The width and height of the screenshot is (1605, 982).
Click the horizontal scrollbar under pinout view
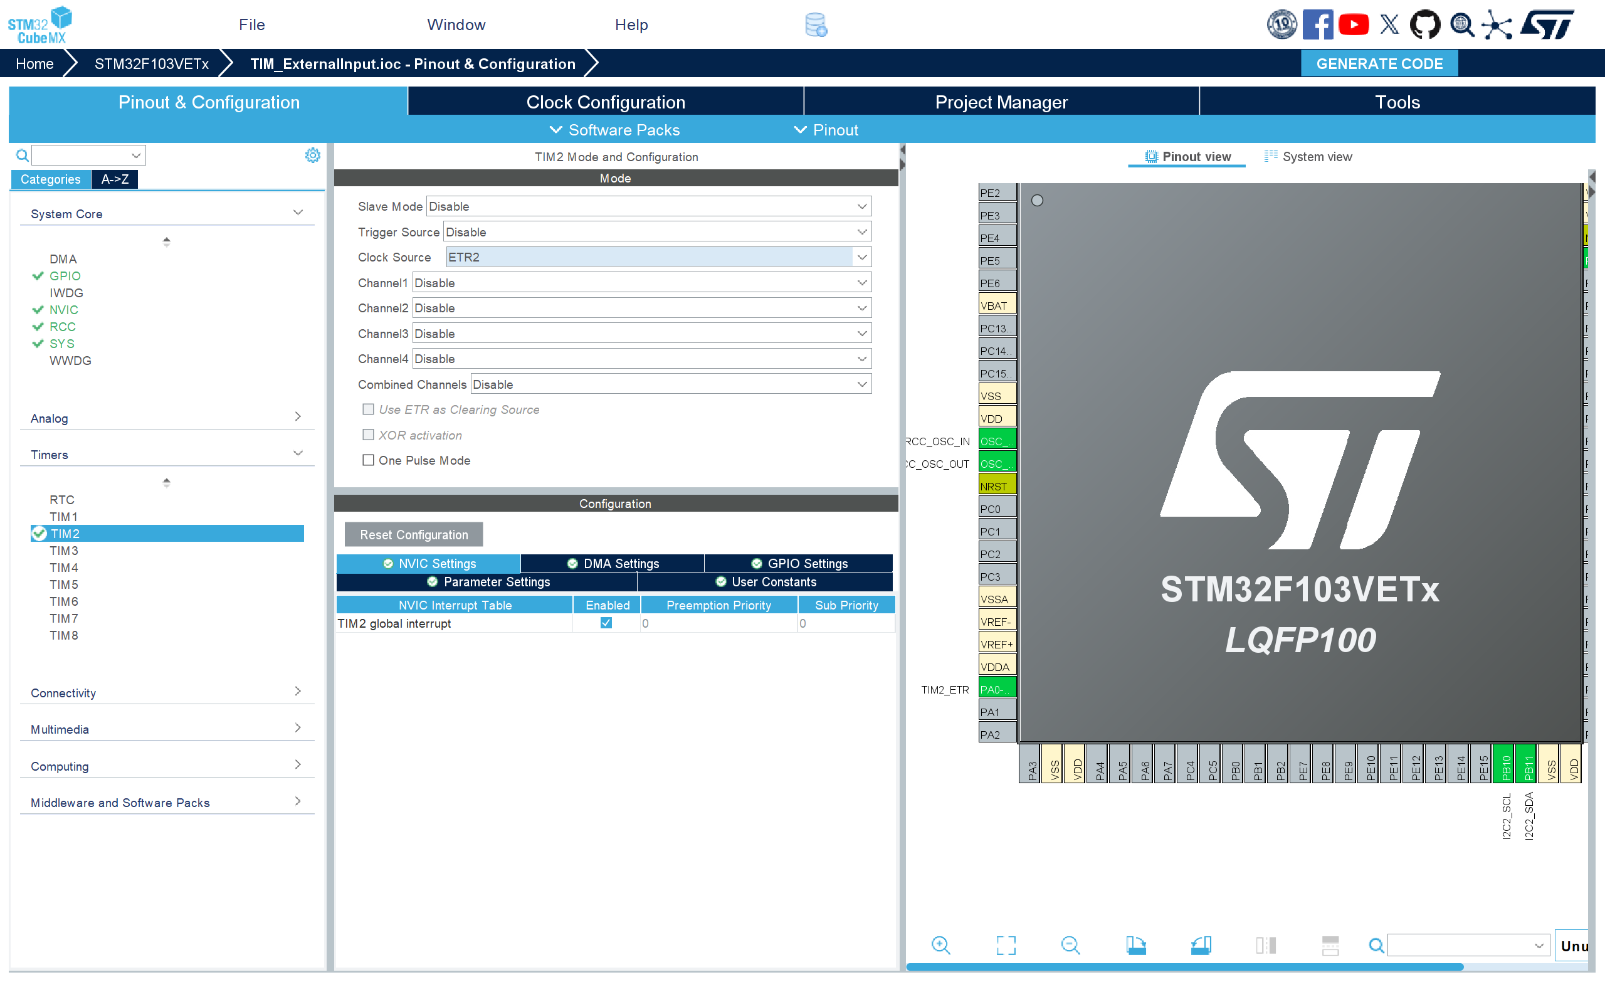1184,967
